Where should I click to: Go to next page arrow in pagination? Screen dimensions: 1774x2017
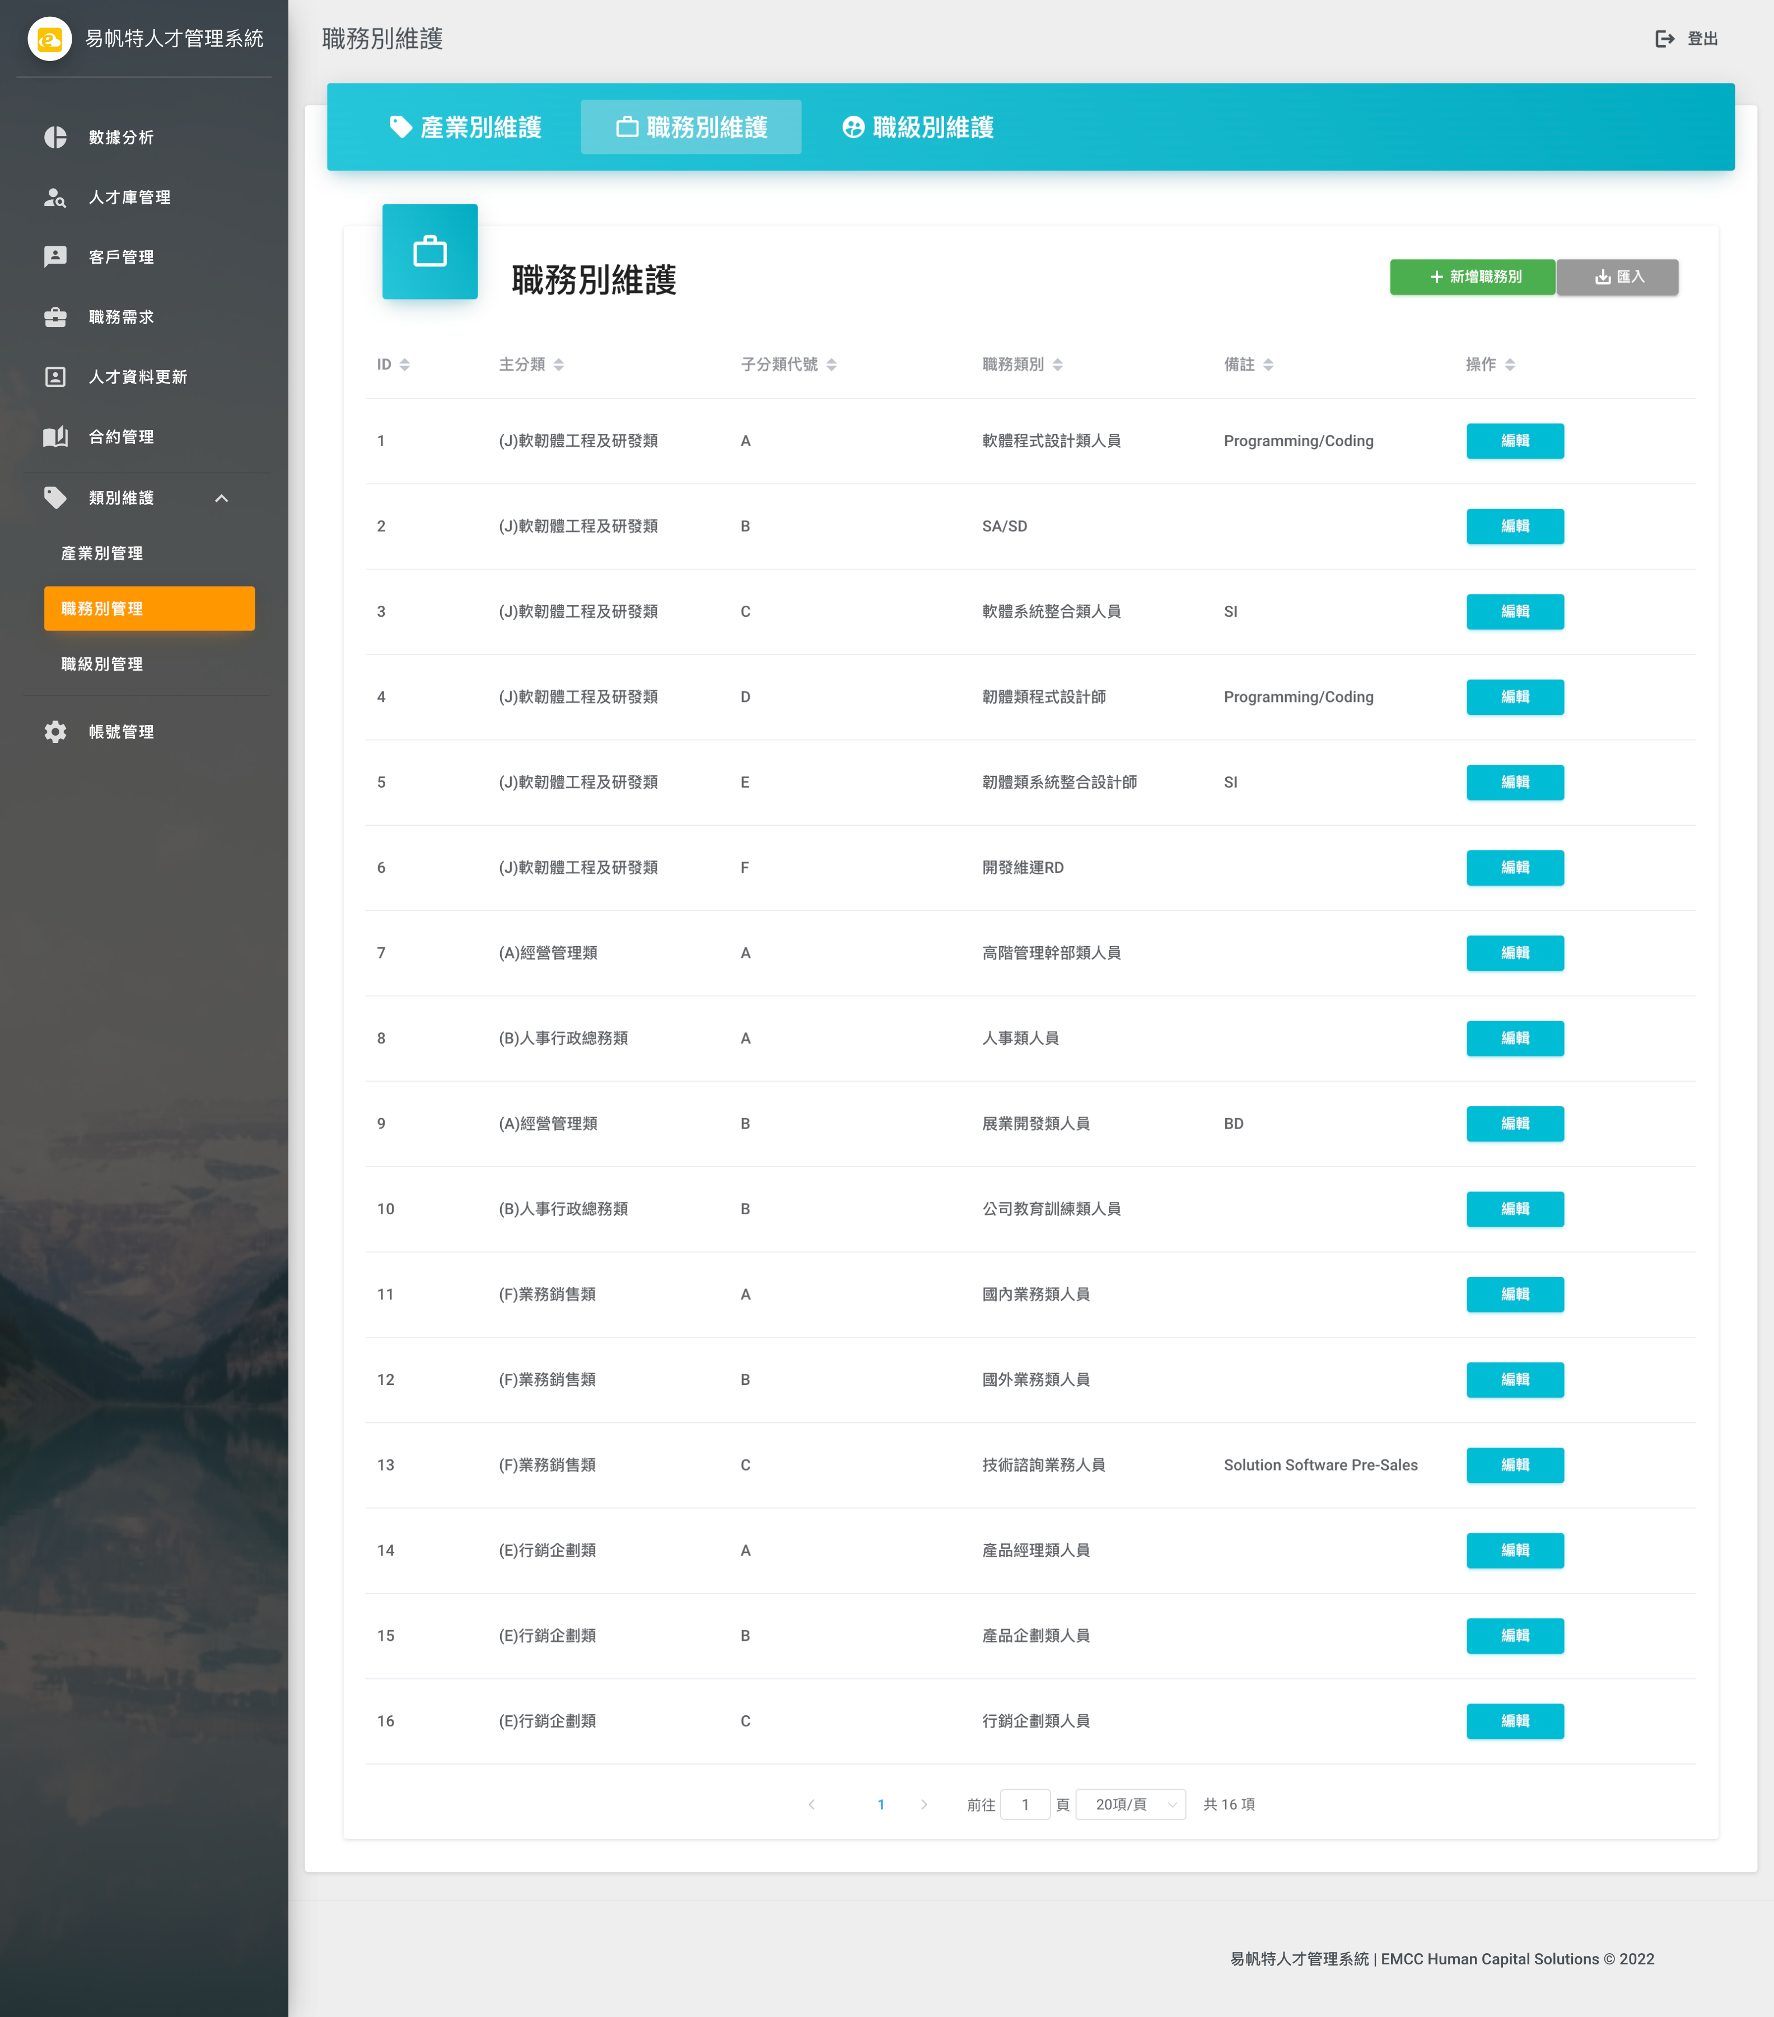coord(924,1804)
